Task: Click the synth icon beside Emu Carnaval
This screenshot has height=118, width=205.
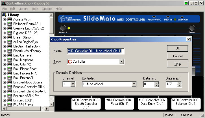Action: tap(10, 55)
